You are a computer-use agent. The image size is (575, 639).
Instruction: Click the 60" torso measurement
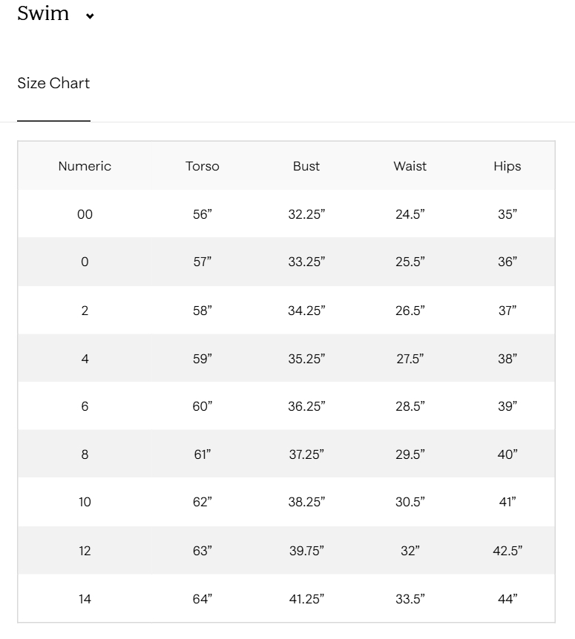coord(203,406)
